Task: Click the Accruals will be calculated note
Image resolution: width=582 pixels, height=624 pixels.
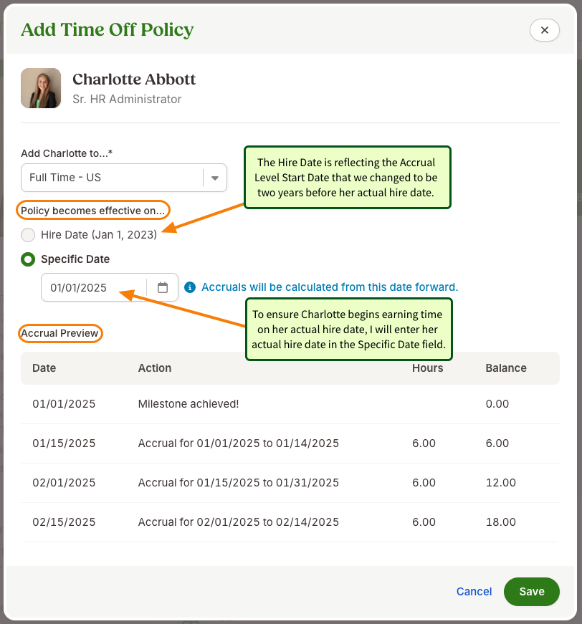Action: coord(330,287)
